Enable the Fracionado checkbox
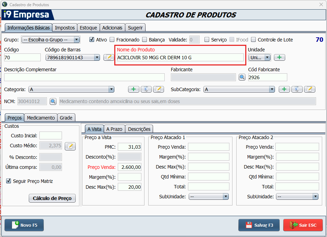This screenshot has width=327, height=237. coord(112,40)
